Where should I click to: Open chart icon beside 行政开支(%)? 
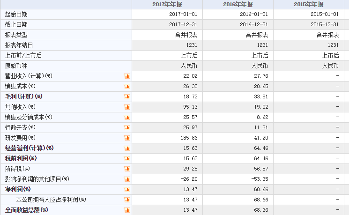[x=127, y=127]
